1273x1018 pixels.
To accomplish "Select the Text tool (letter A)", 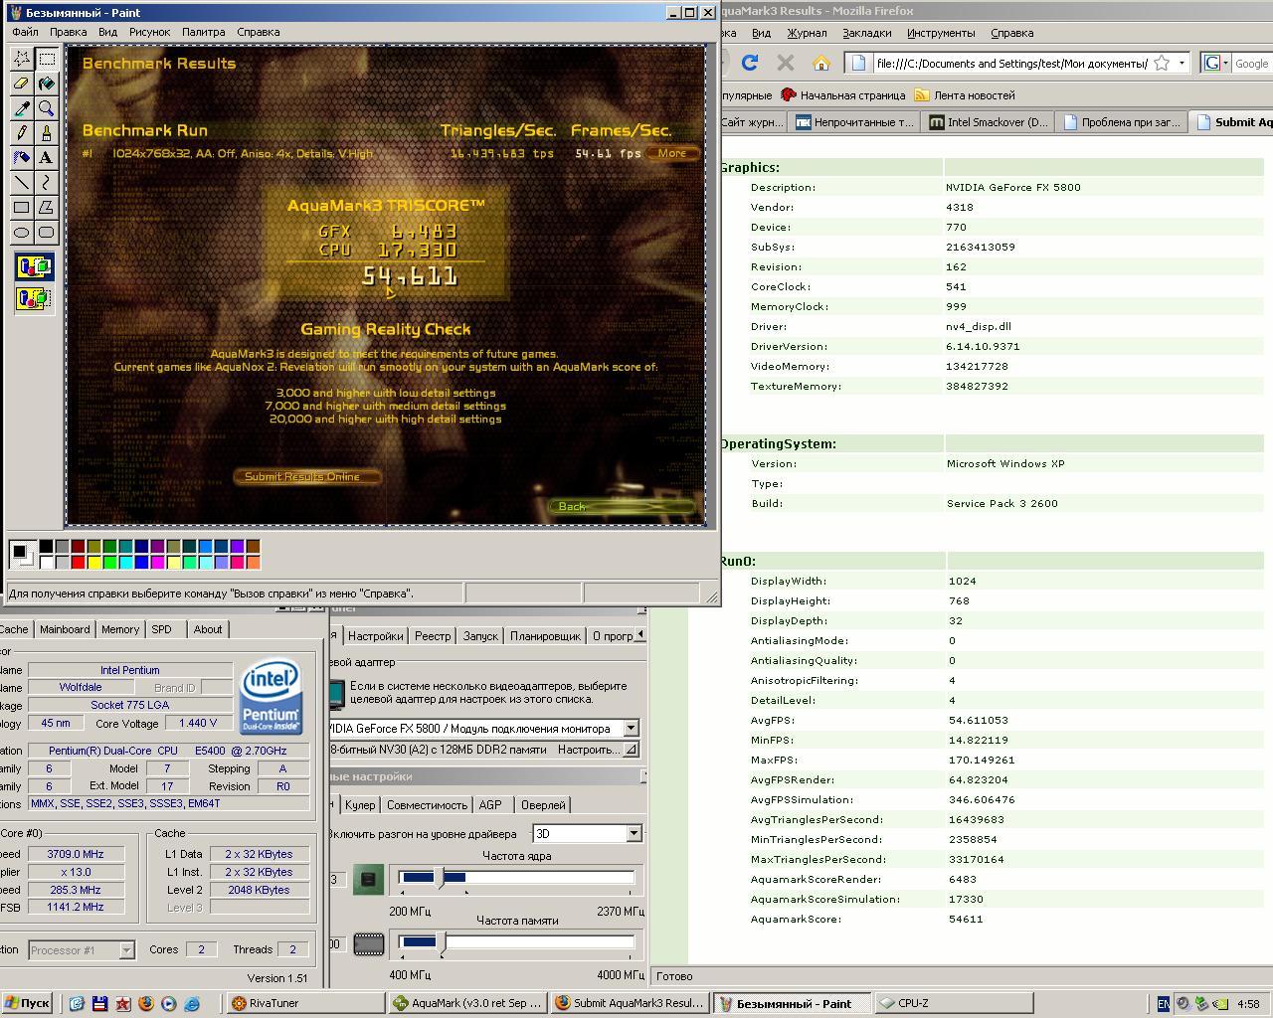I will [46, 158].
